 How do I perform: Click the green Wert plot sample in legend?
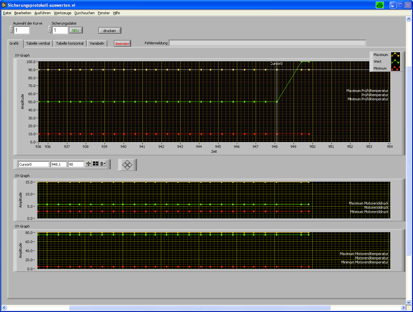click(396, 61)
